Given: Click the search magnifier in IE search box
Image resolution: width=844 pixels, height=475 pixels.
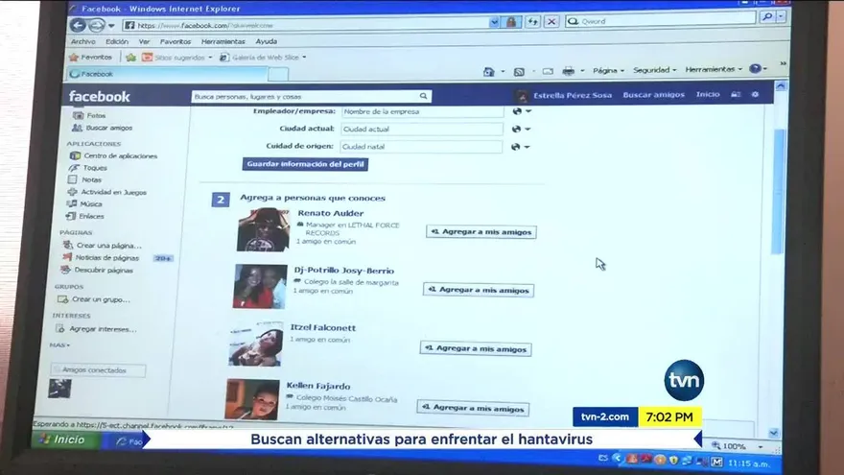Looking at the screenshot, I should point(767,17).
